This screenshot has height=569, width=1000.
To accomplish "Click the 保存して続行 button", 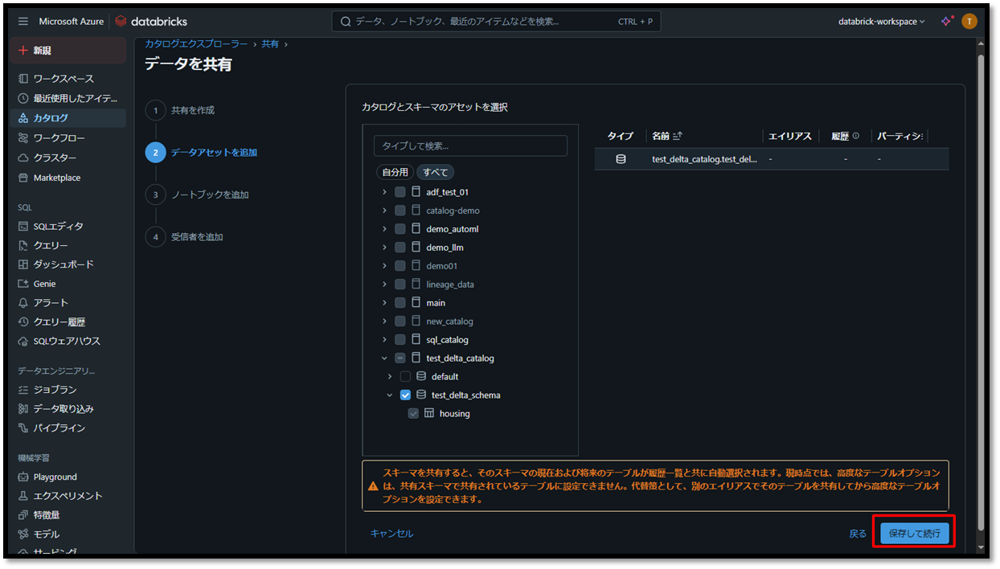I will click(914, 534).
